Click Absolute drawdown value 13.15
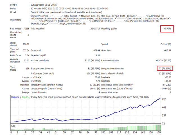This screenshot has height=135, width=180. [27, 60]
